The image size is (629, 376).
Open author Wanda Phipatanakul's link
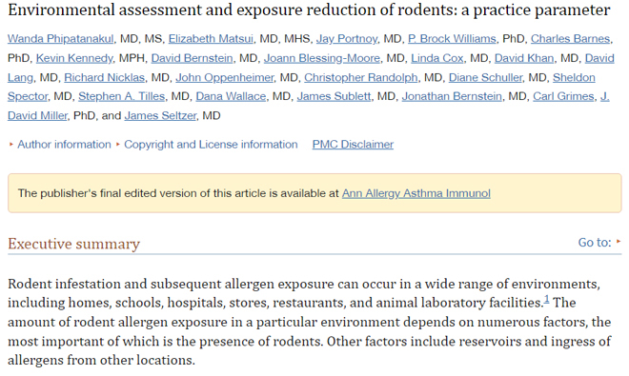point(61,38)
